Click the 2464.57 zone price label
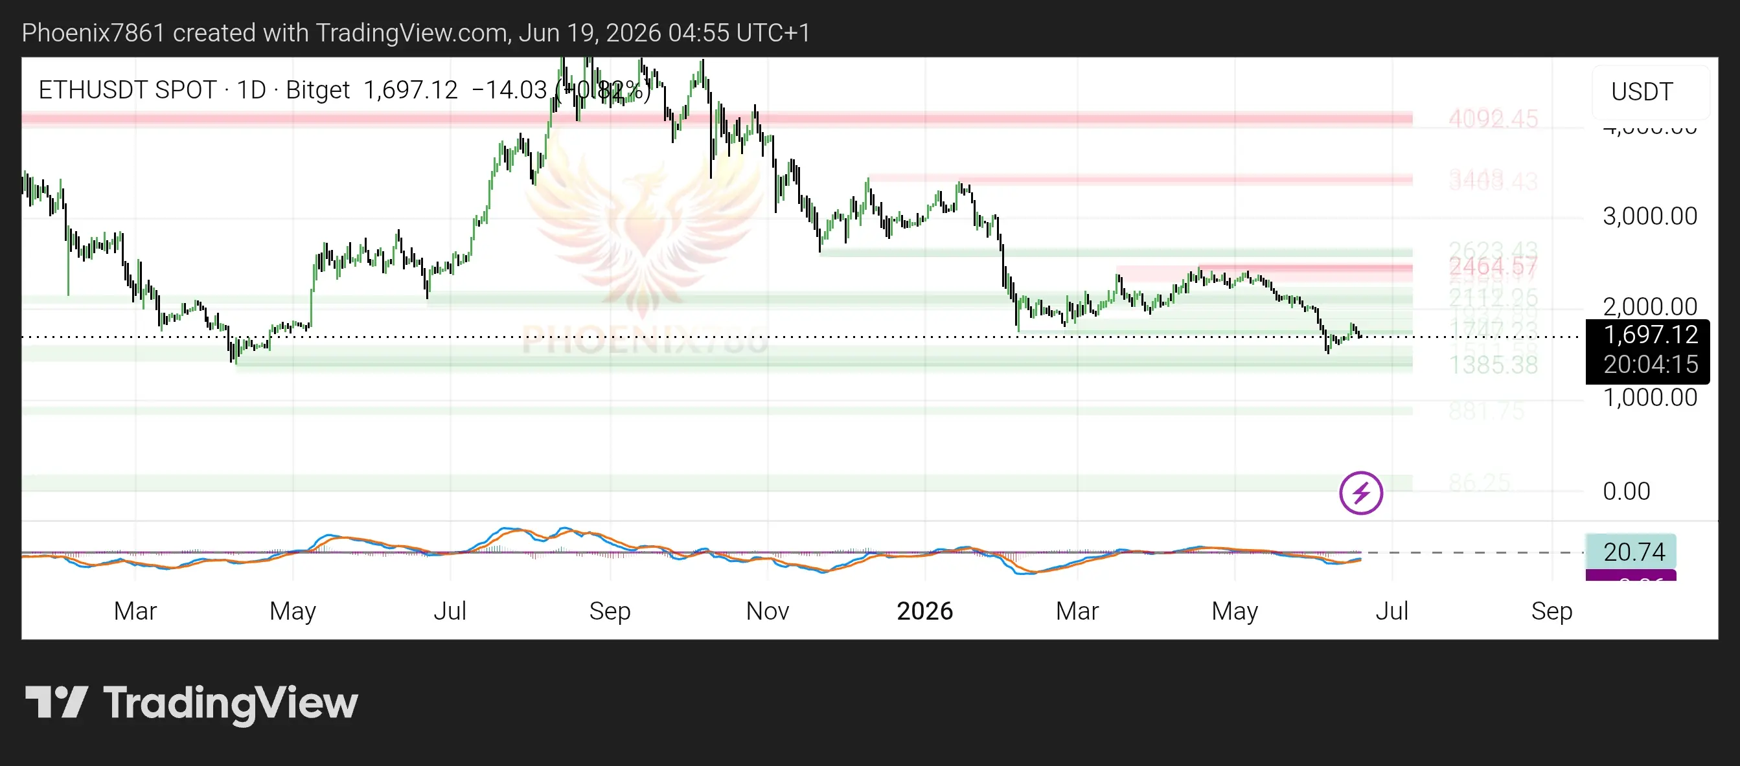The height and width of the screenshot is (766, 1740). [x=1493, y=267]
